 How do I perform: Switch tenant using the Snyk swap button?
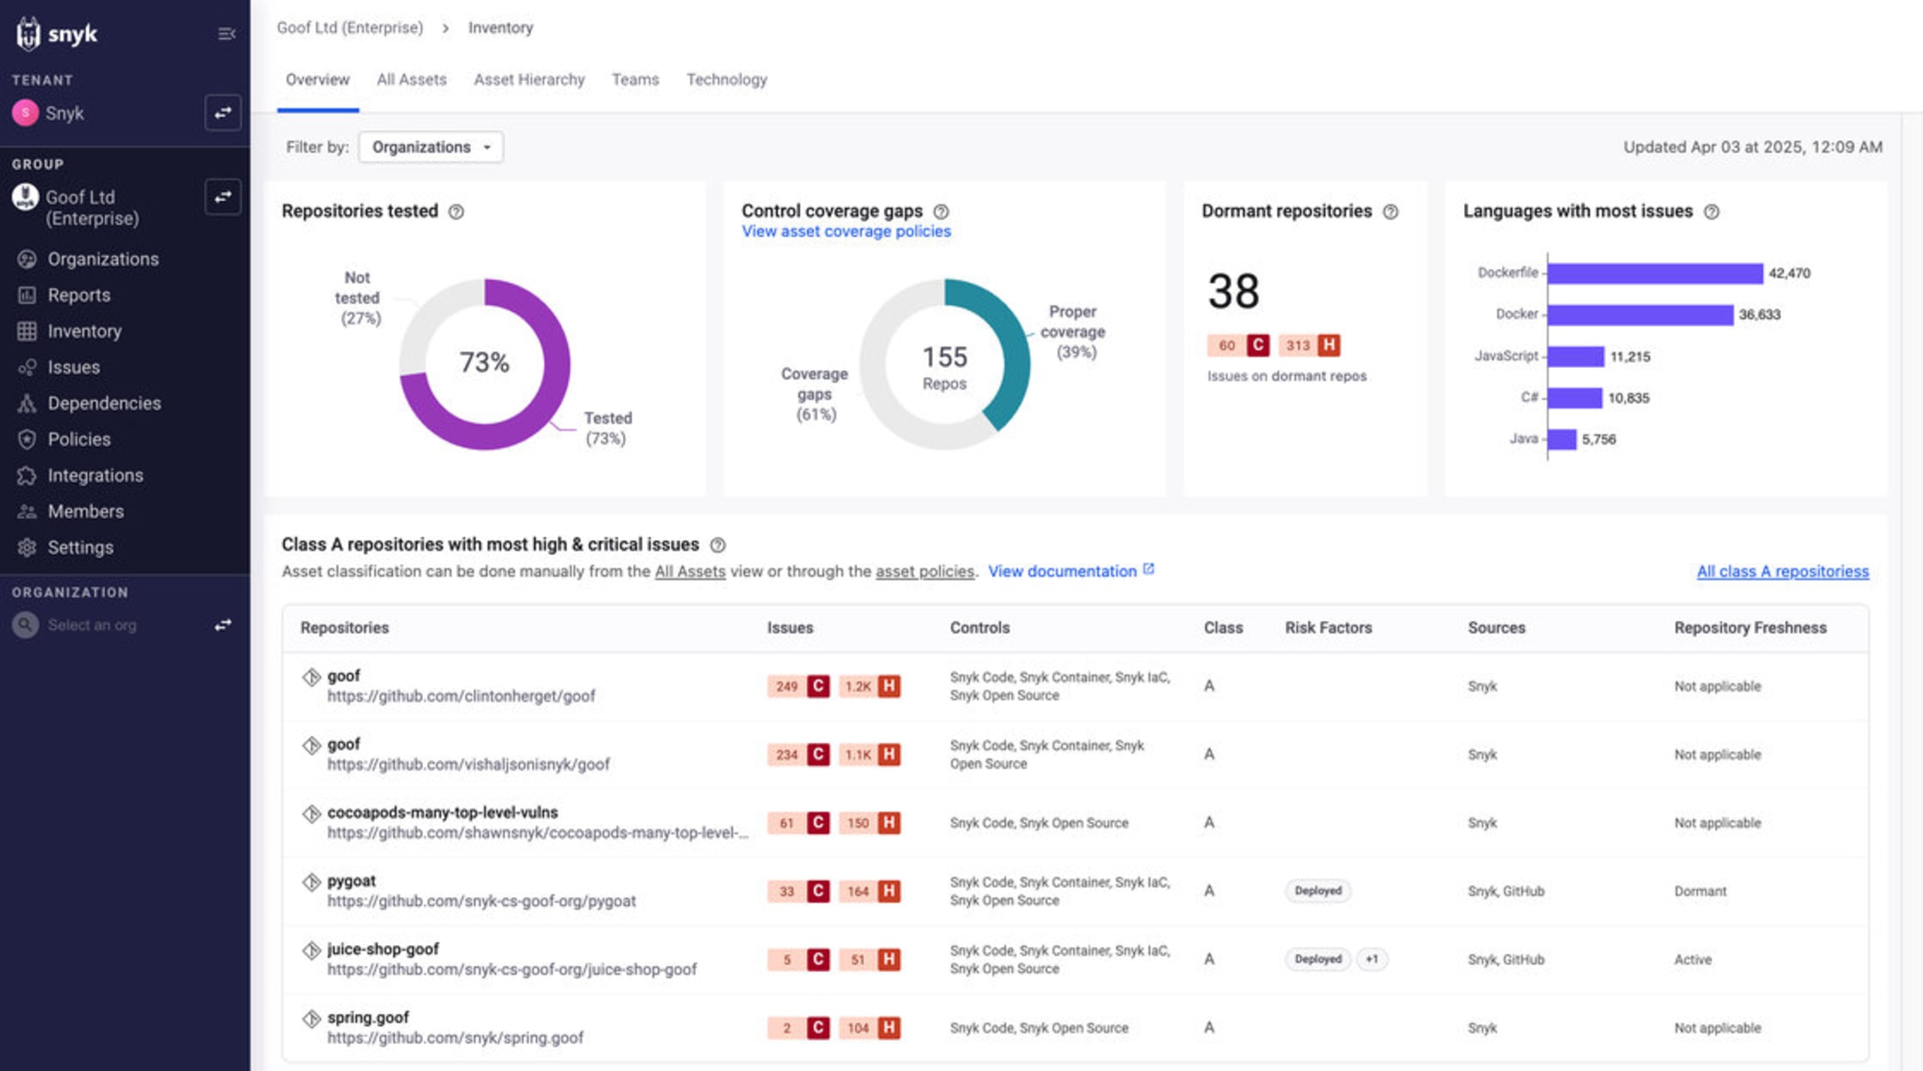[x=223, y=113]
